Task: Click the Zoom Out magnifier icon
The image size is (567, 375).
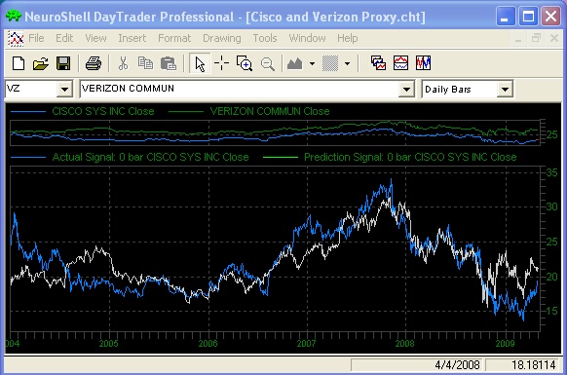Action: point(268,64)
